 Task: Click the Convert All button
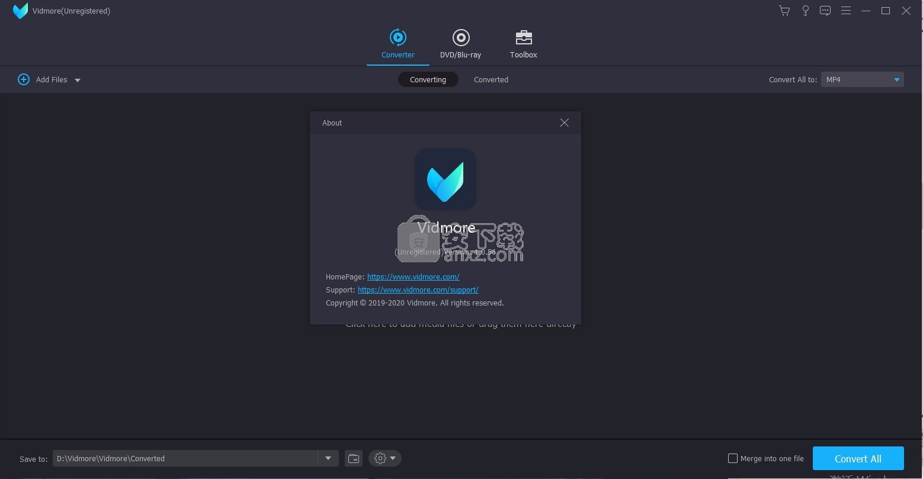point(858,458)
